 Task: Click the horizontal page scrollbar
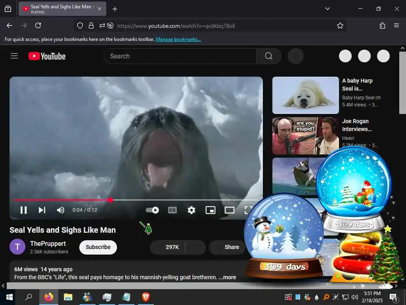[x=197, y=286]
